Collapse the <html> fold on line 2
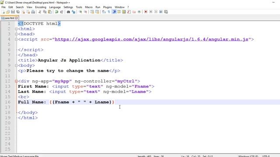Image resolution: width=280 pixels, height=157 pixels. point(16,29)
